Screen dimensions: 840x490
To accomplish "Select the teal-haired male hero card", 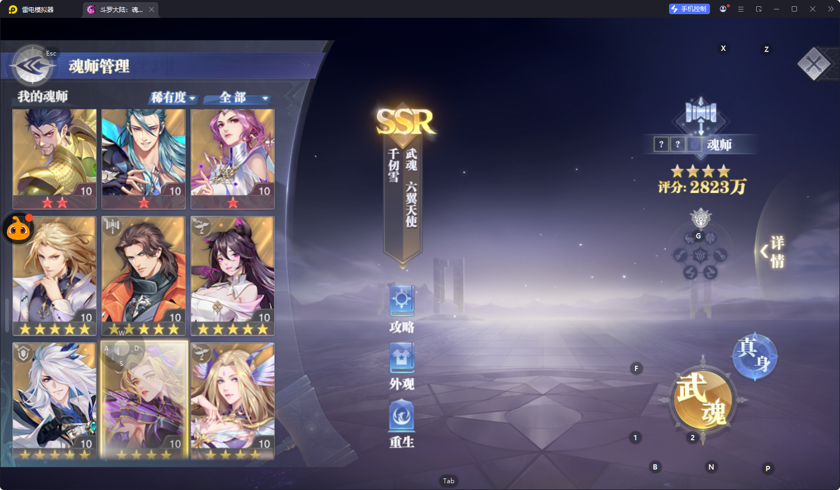I will point(144,159).
